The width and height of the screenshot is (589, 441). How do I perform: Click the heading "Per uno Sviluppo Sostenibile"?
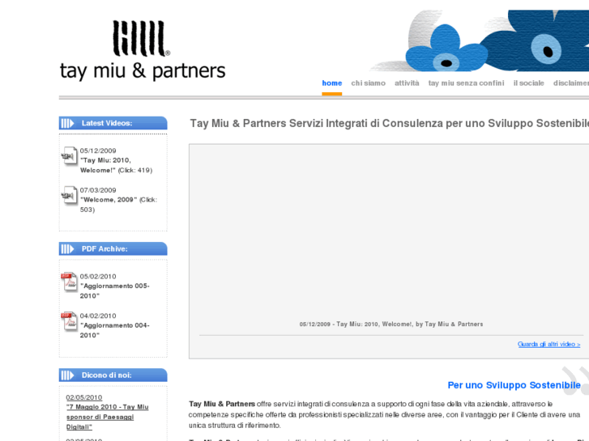pos(514,385)
